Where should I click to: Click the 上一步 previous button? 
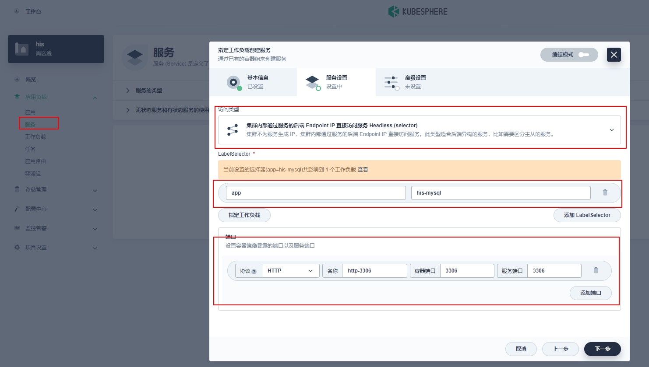[561, 349]
